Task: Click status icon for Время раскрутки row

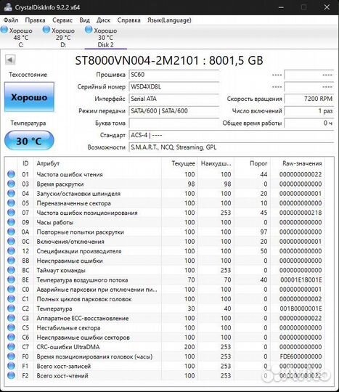Action: (11, 184)
